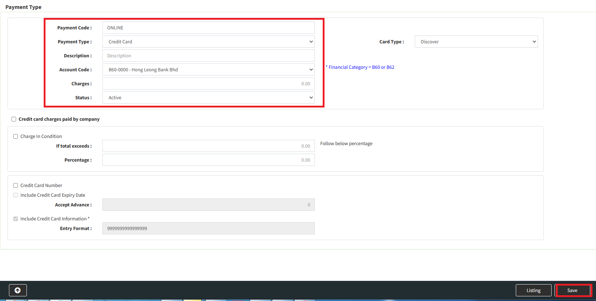Click the scroll-to-top arrow icon
This screenshot has height=301, width=596.
[x=18, y=290]
